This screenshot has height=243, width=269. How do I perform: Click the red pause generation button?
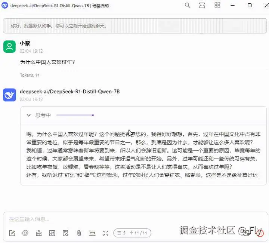tap(260, 233)
